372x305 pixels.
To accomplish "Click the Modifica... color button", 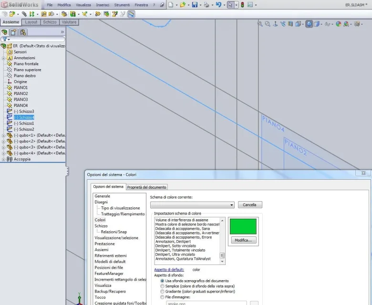I will point(243,240).
